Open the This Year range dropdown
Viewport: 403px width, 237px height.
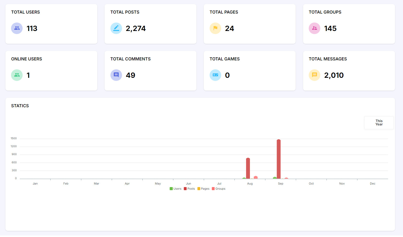tap(379, 123)
